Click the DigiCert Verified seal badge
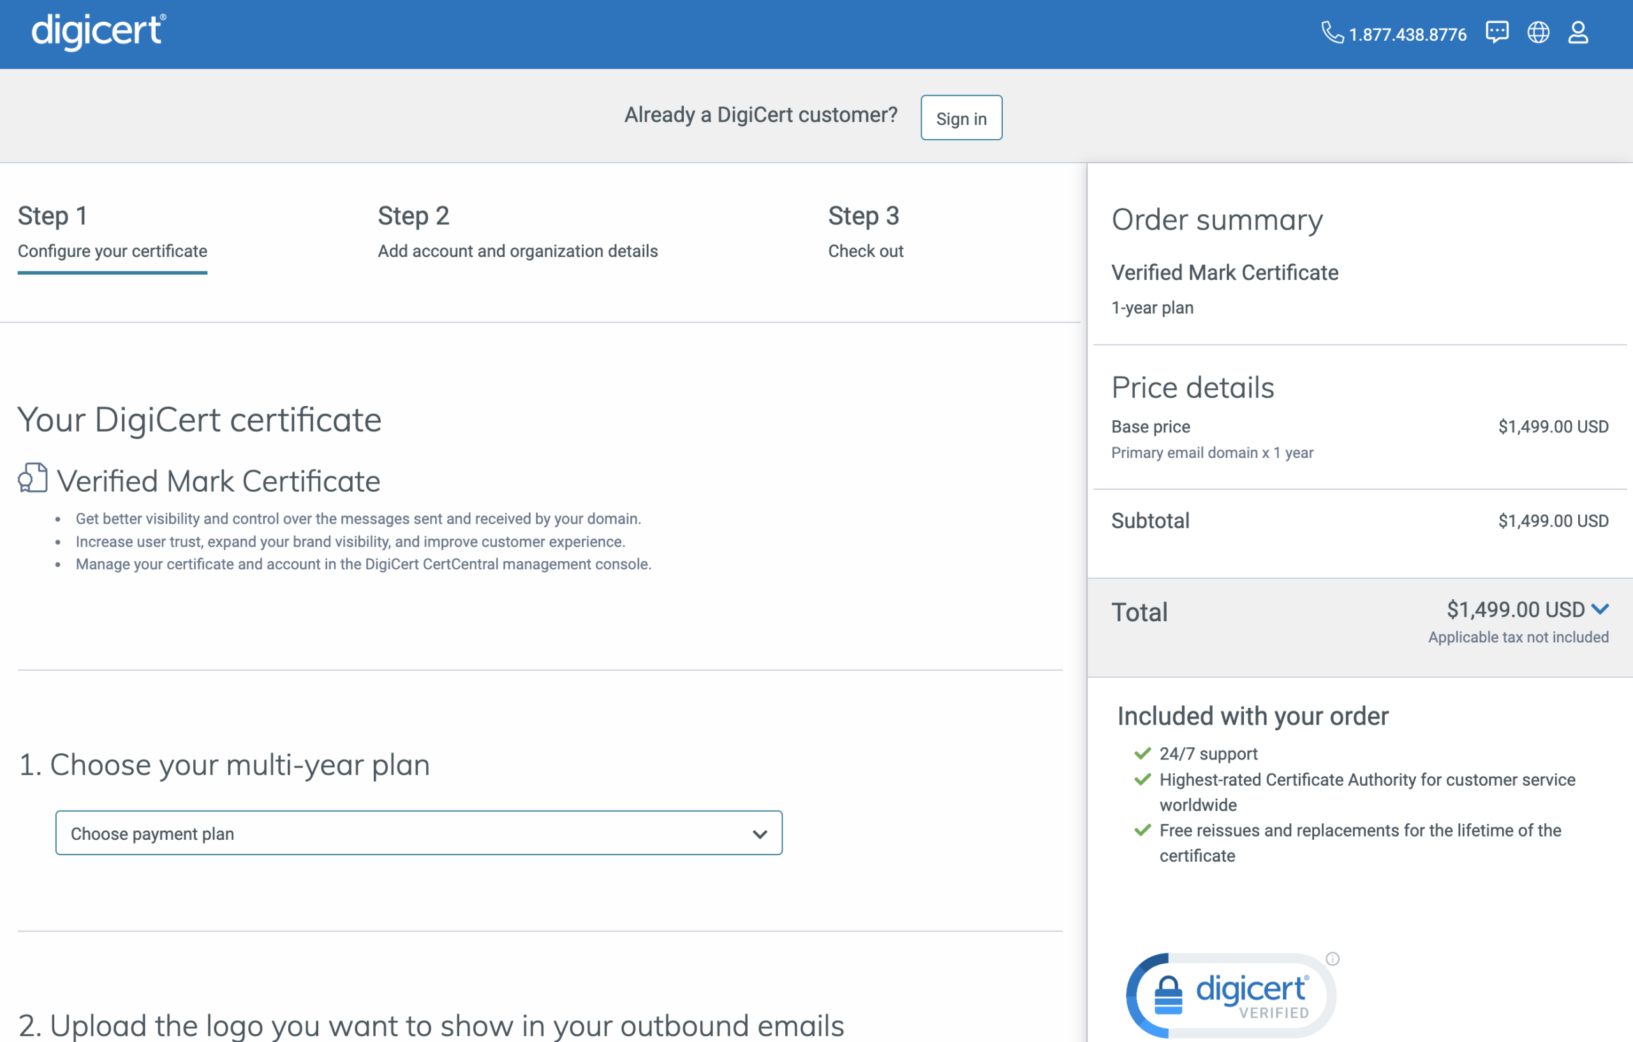The image size is (1633, 1042). point(1231,995)
